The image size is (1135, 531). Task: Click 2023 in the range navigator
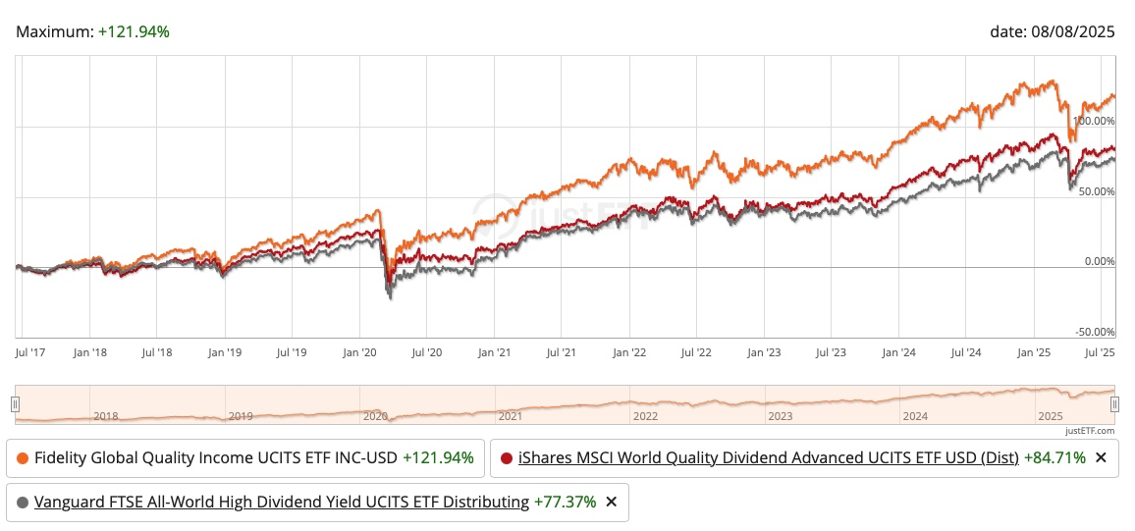pos(780,417)
